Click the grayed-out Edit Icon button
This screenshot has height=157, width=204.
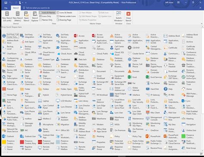point(103,12)
